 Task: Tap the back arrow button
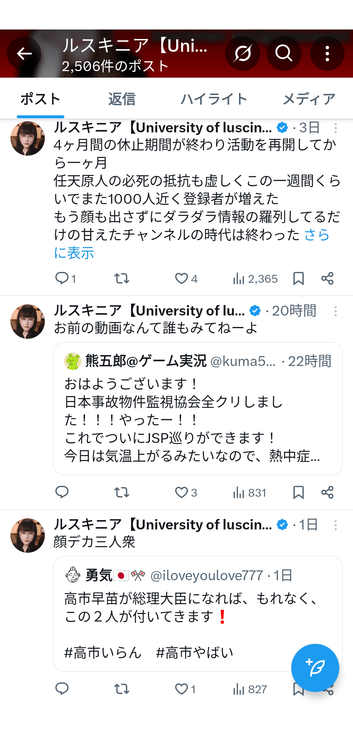coord(24,54)
